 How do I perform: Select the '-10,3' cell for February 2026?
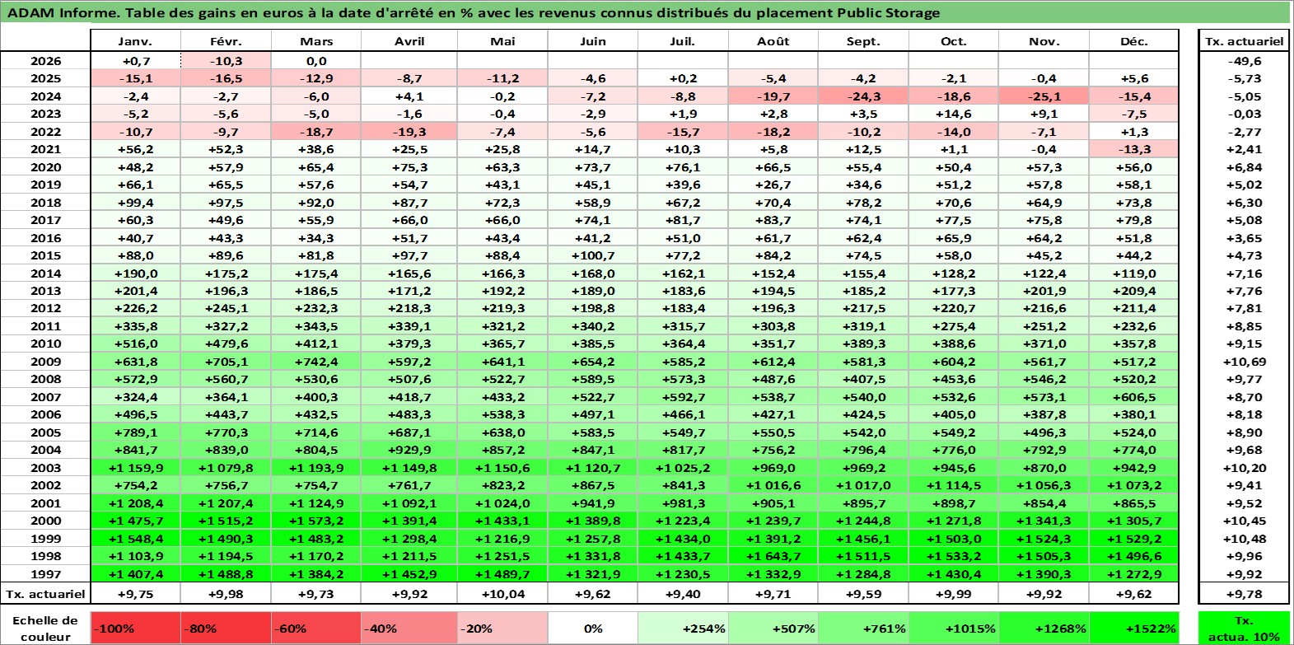226,61
